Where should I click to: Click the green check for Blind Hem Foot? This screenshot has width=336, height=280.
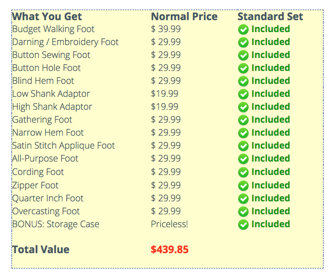(243, 81)
